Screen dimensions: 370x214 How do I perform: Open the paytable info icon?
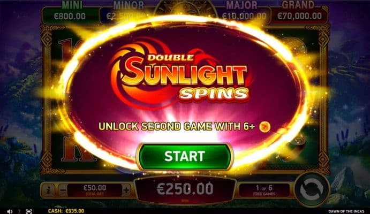48,190
